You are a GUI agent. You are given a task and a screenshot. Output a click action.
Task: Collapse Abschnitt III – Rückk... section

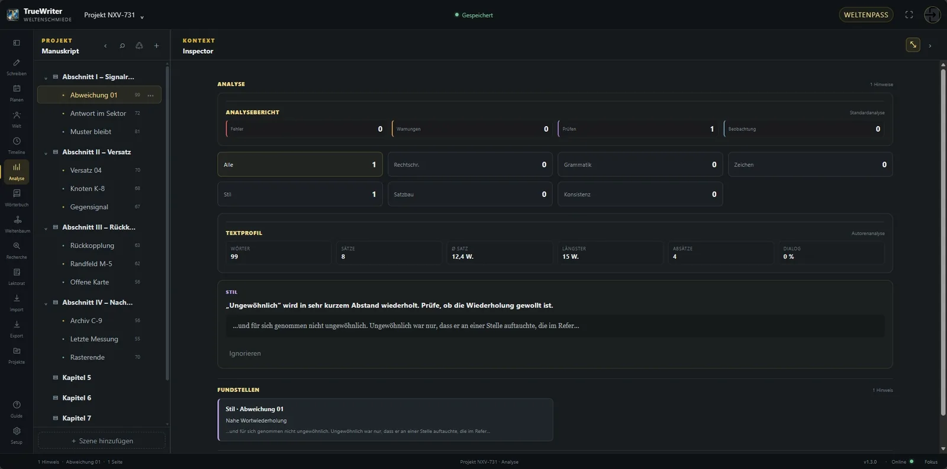[x=46, y=228]
